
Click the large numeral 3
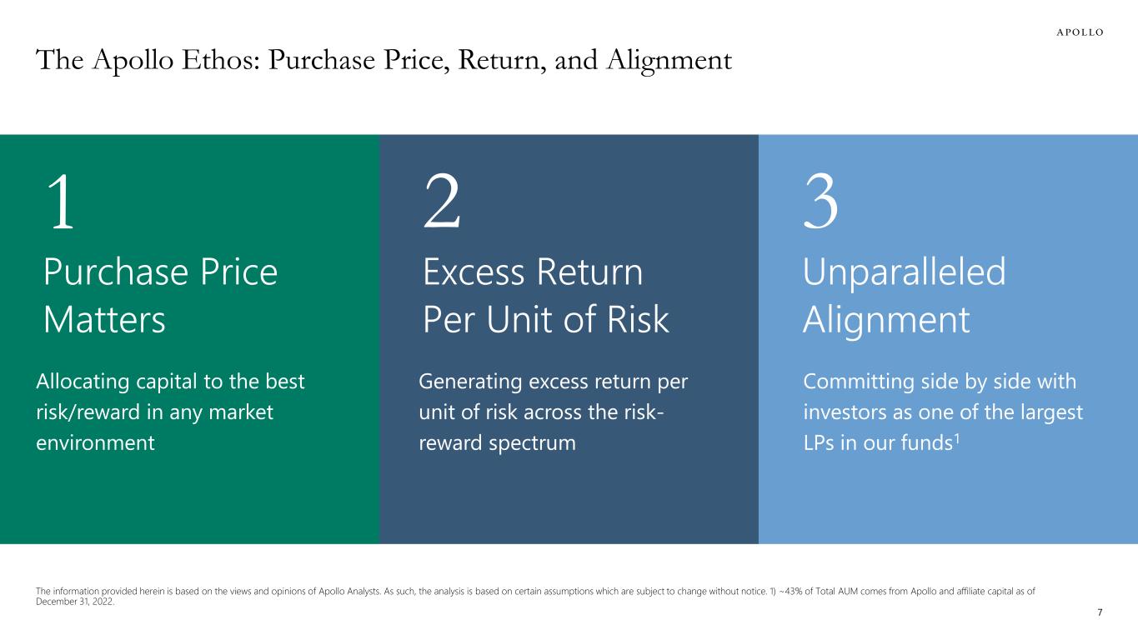click(x=821, y=204)
